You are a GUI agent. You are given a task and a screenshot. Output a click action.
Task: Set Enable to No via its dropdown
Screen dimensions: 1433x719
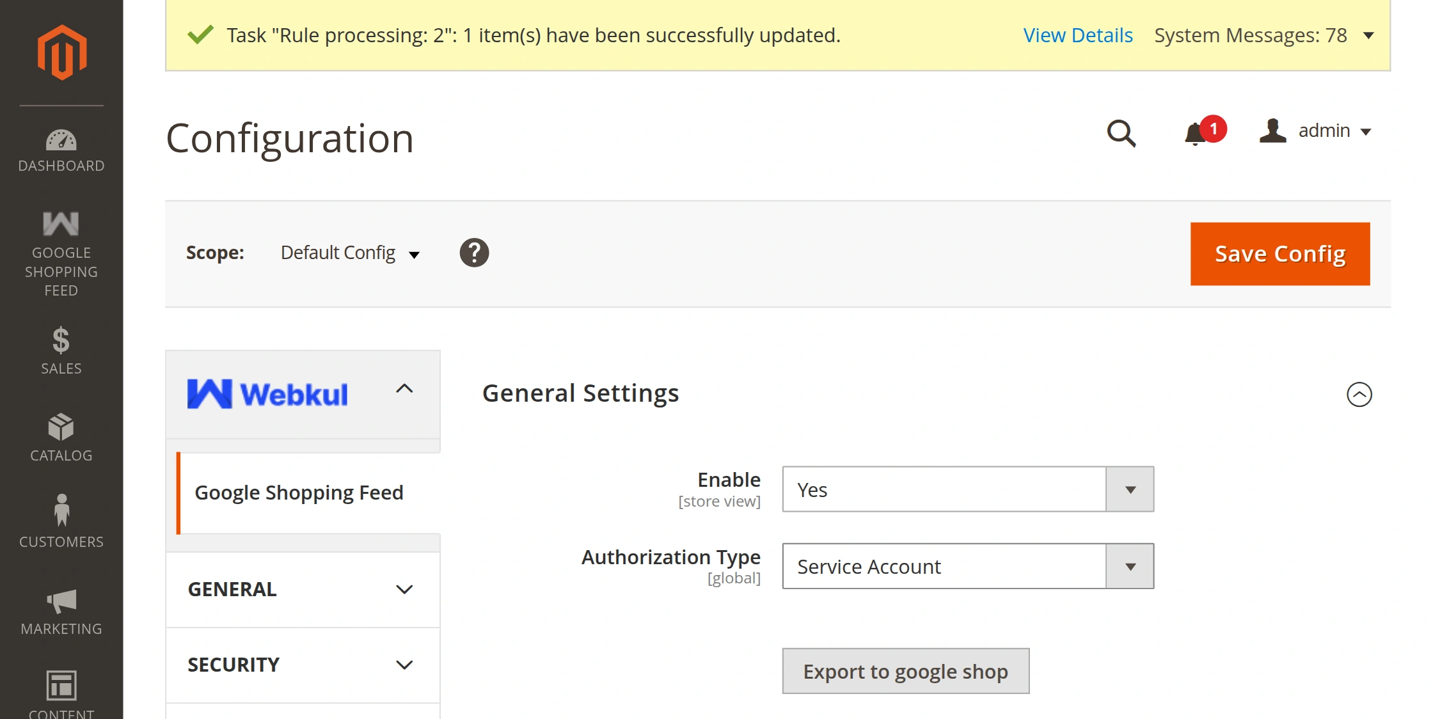pyautogui.click(x=1130, y=489)
